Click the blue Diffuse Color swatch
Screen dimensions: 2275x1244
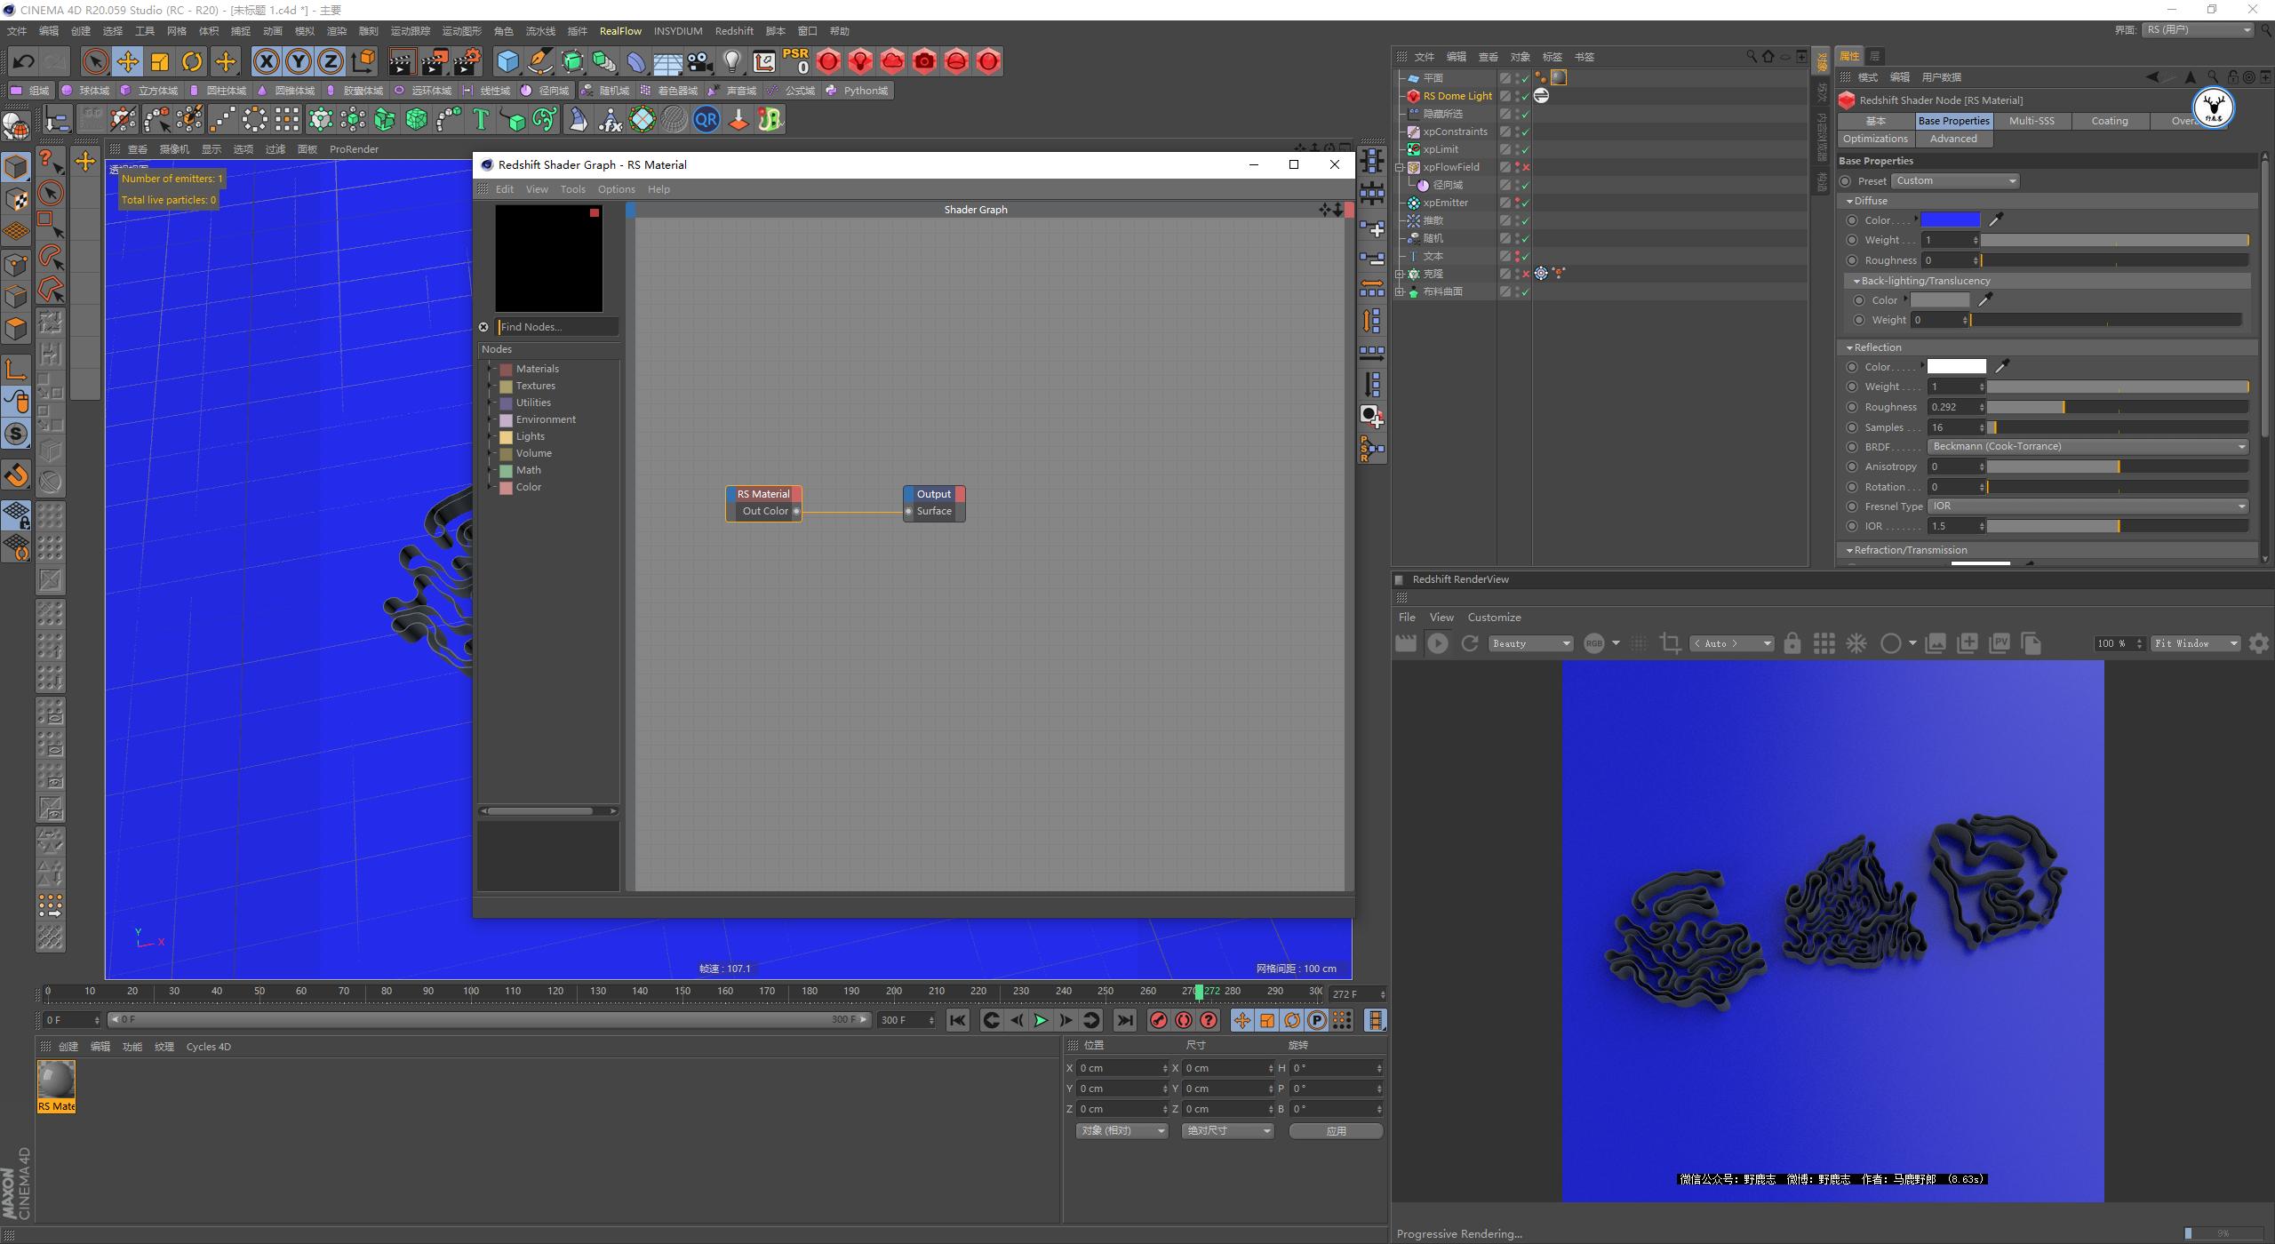click(1950, 219)
